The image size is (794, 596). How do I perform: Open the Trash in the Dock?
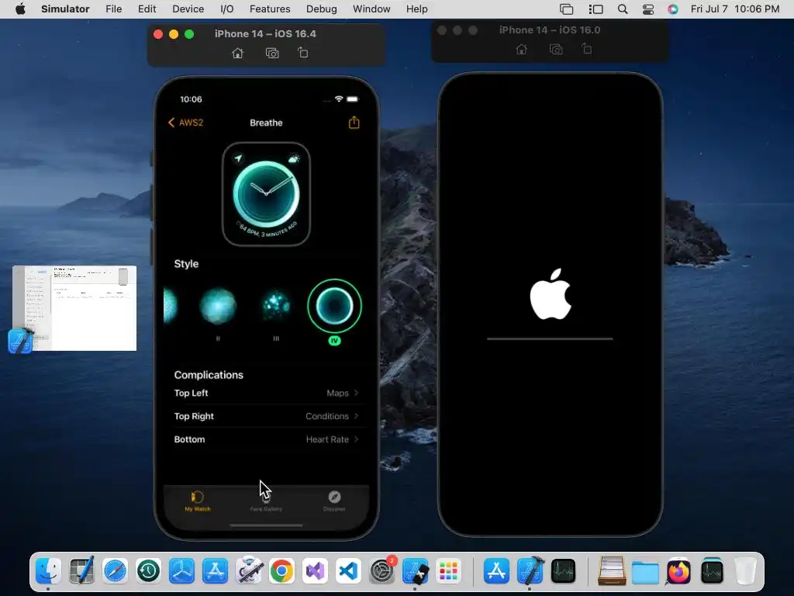tap(745, 571)
